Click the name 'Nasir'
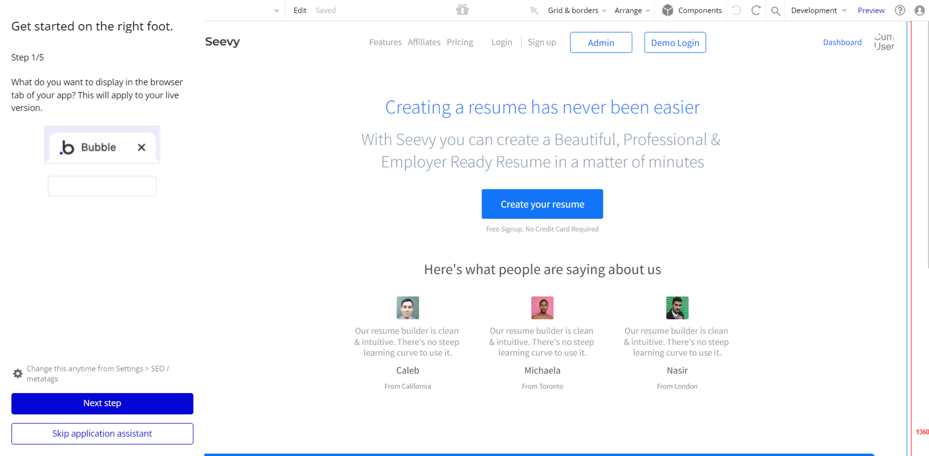Image resolution: width=929 pixels, height=456 pixels. click(677, 370)
